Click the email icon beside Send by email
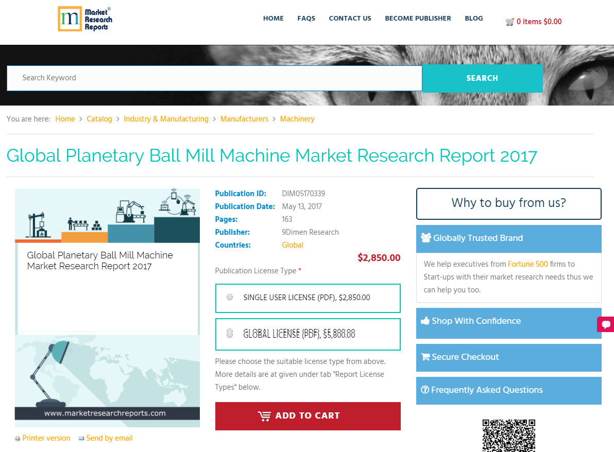Image resolution: width=614 pixels, height=452 pixels. pyautogui.click(x=81, y=438)
